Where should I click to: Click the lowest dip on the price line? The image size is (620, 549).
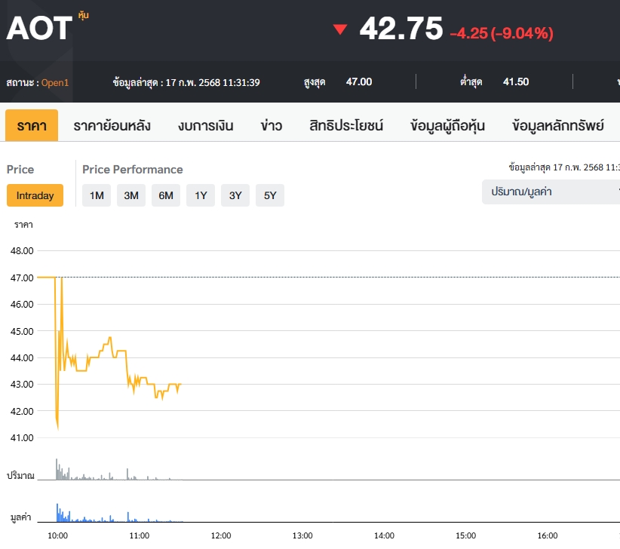pyautogui.click(x=57, y=427)
